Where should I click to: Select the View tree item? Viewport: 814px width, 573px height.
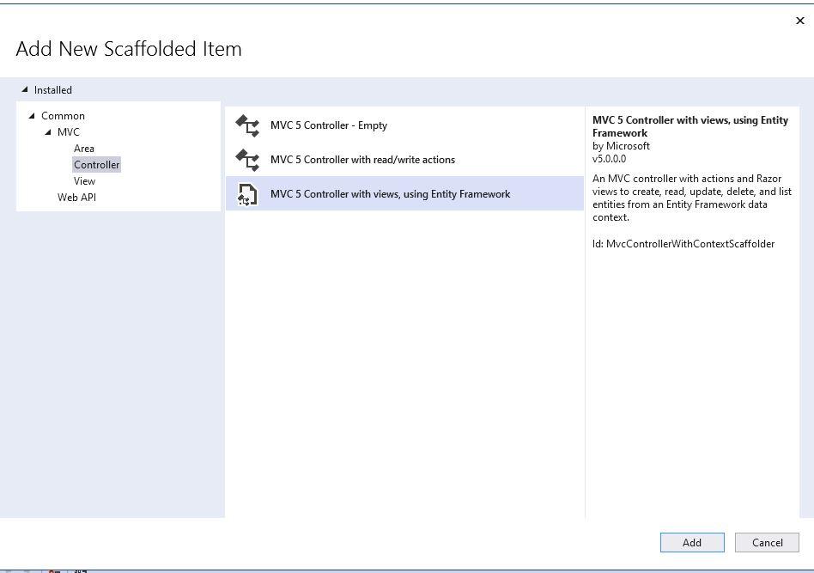click(x=84, y=181)
